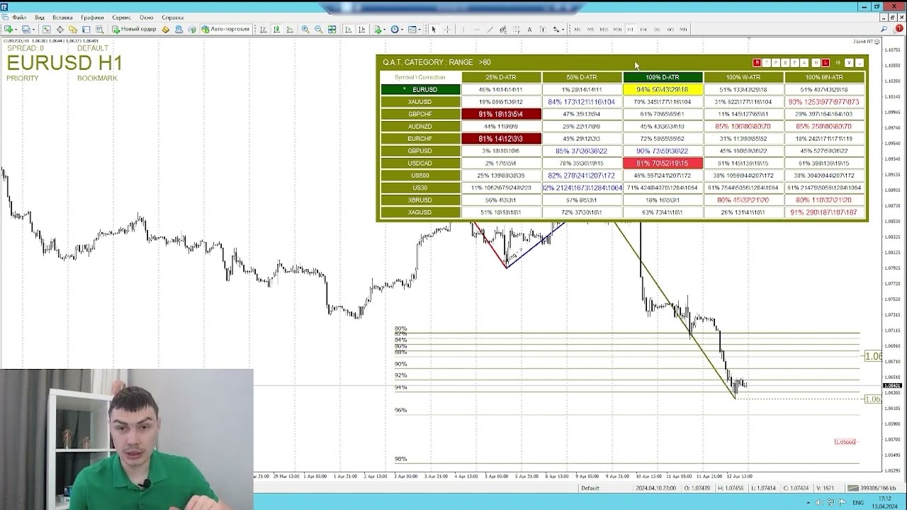907x510 pixels.
Task: Open the Вид menu
Action: (x=40, y=17)
